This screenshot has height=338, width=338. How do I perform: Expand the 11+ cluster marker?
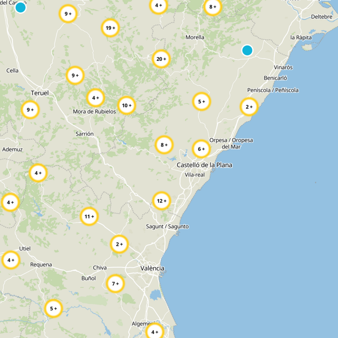click(89, 216)
